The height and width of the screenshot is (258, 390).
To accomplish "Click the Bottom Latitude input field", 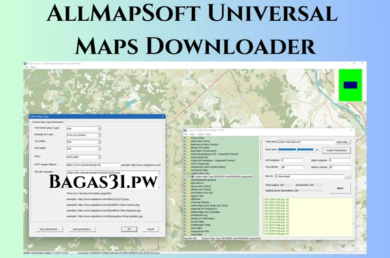I will (x=340, y=167).
